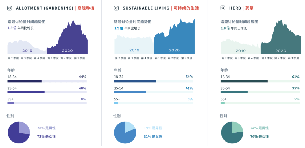Click the 44% value in Allotment panel
Viewport: 305px width, 148px height.
[83, 77]
